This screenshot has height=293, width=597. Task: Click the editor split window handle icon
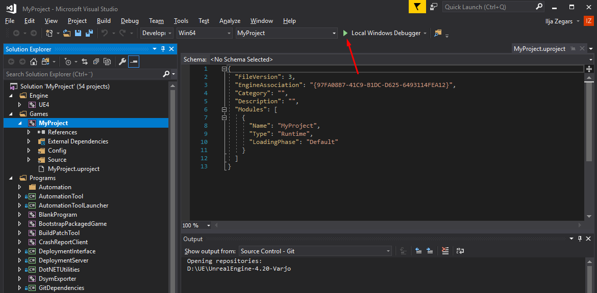(x=589, y=69)
